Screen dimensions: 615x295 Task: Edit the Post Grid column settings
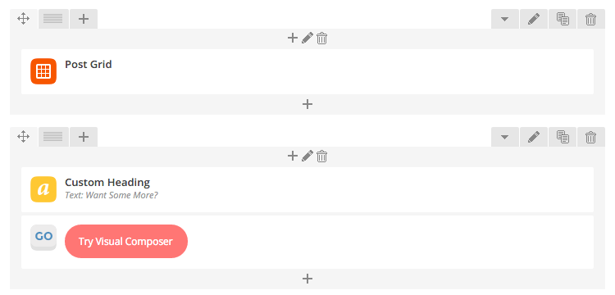click(307, 38)
